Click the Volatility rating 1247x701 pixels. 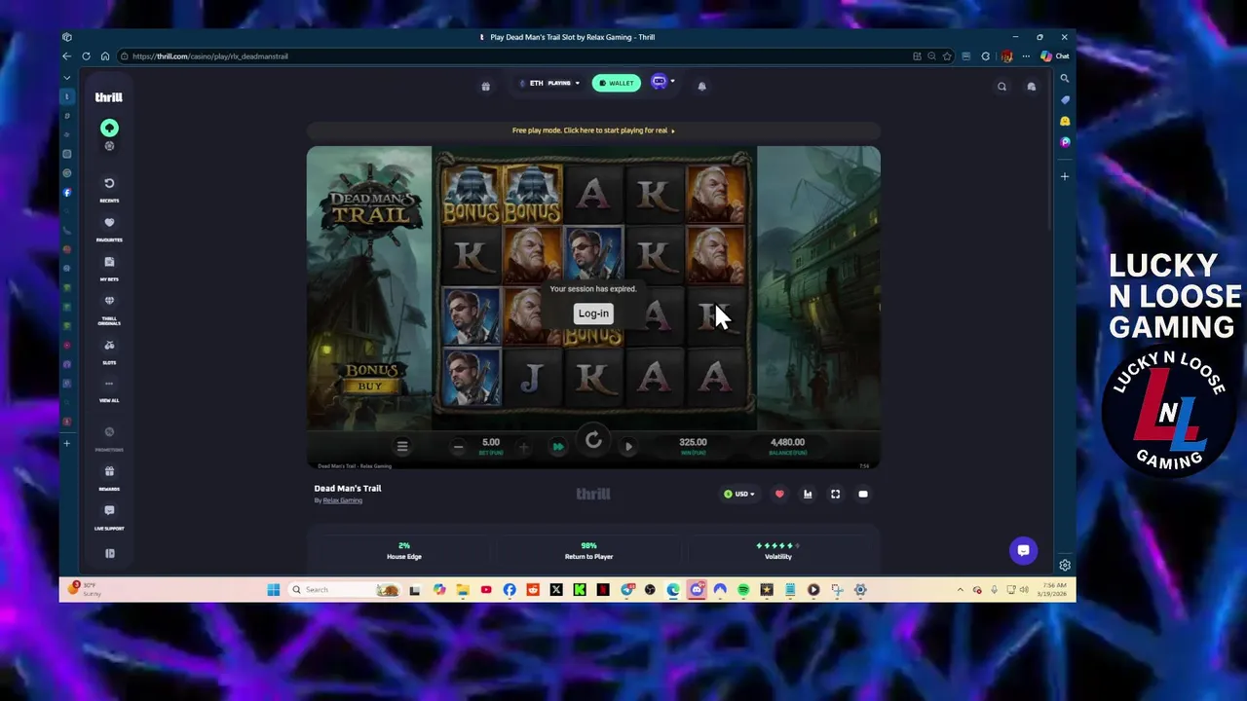tap(778, 551)
